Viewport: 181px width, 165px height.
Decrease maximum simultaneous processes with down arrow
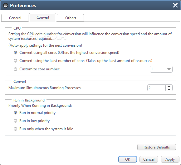coord(169,89)
